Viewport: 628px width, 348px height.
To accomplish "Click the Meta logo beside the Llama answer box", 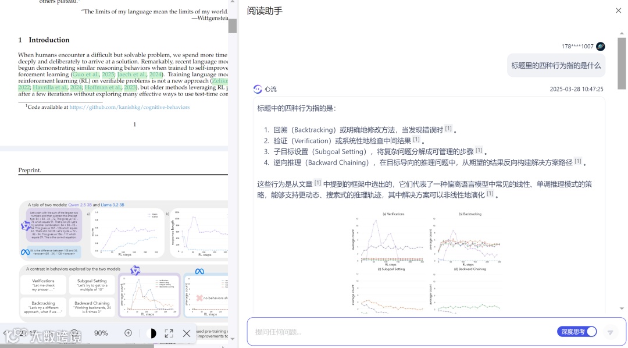I will (25, 252).
